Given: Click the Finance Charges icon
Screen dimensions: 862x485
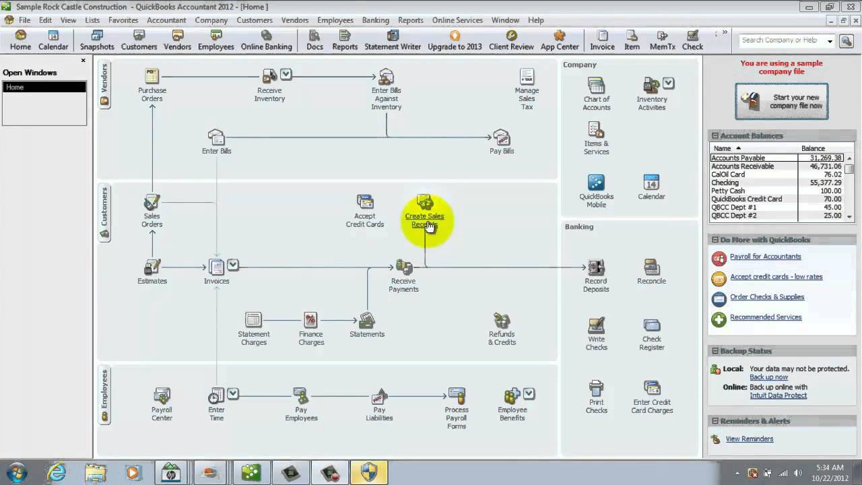Looking at the screenshot, I should tap(310, 320).
